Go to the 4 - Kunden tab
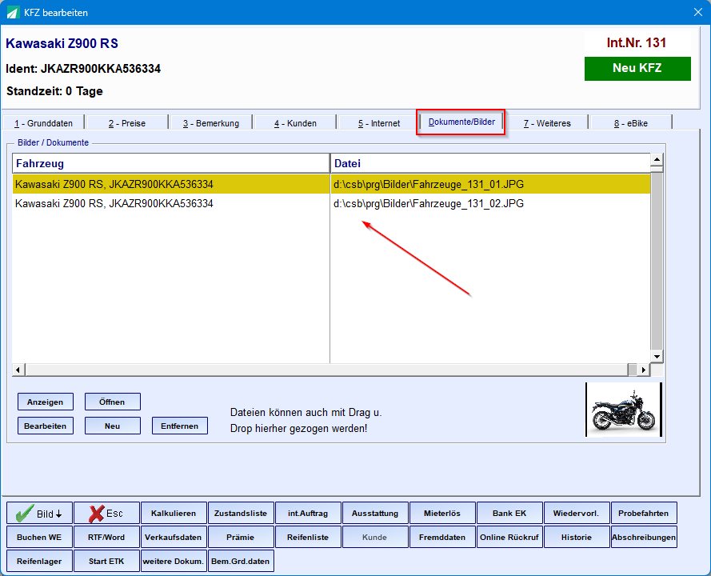The image size is (711, 576). tap(295, 123)
